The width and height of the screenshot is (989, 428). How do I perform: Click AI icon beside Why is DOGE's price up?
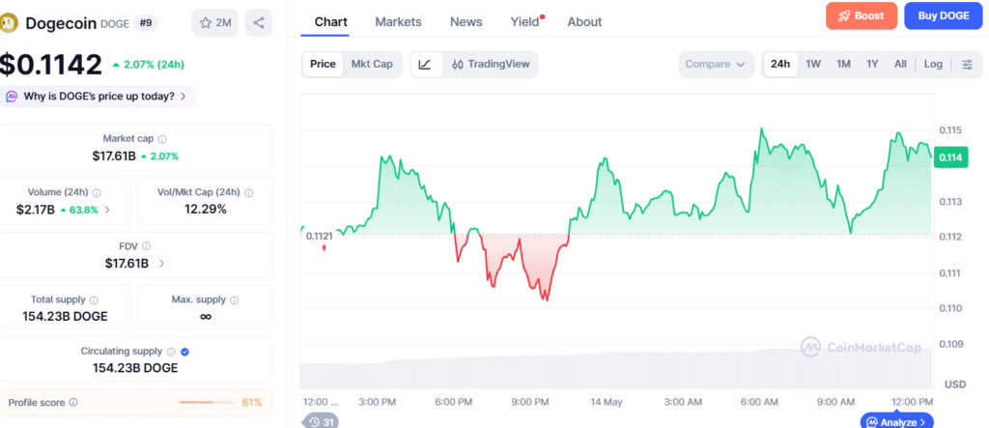(x=12, y=97)
